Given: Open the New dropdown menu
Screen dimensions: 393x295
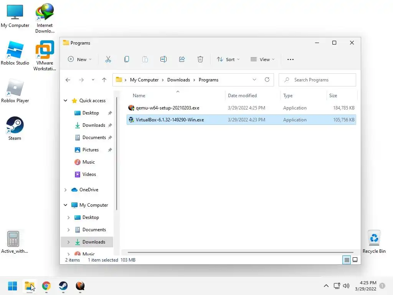Looking at the screenshot, I should pyautogui.click(x=80, y=60).
